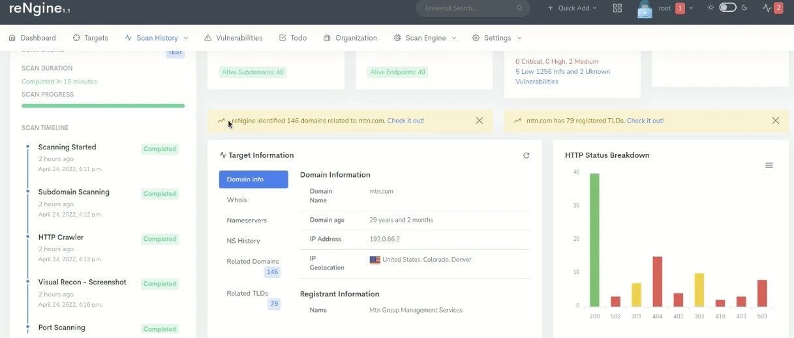Viewport: 794px width, 338px height.
Task: Open the apps grid icon in top bar
Action: click(x=617, y=8)
